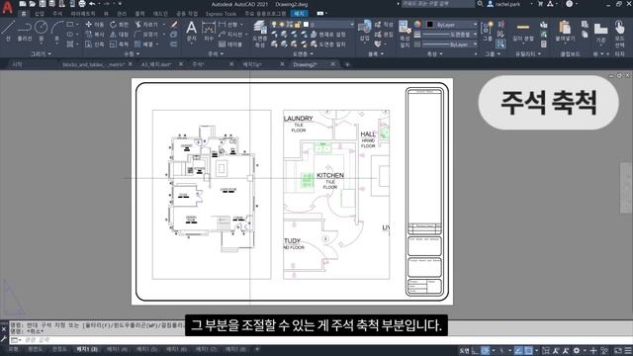633x356 pixels.
Task: Open the Express Tools ribbon tab
Action: tap(221, 14)
